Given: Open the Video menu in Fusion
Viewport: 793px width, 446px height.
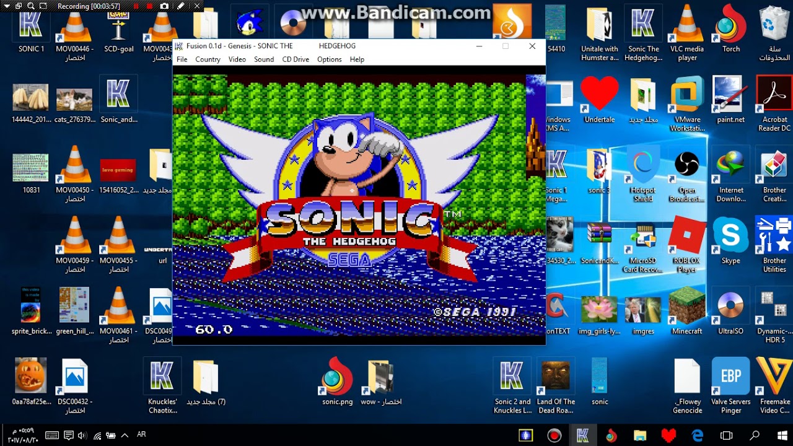Looking at the screenshot, I should pyautogui.click(x=237, y=59).
